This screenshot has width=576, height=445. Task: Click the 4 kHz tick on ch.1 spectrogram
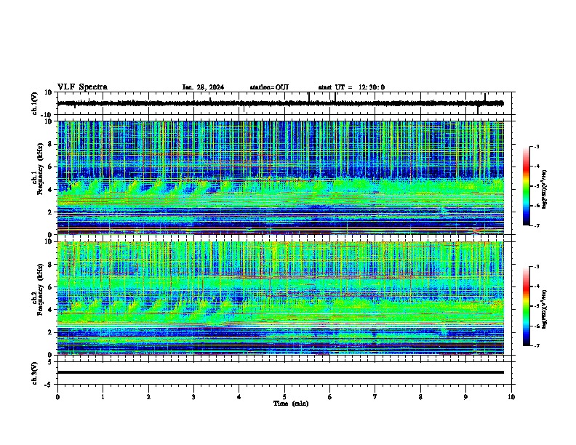(50, 190)
